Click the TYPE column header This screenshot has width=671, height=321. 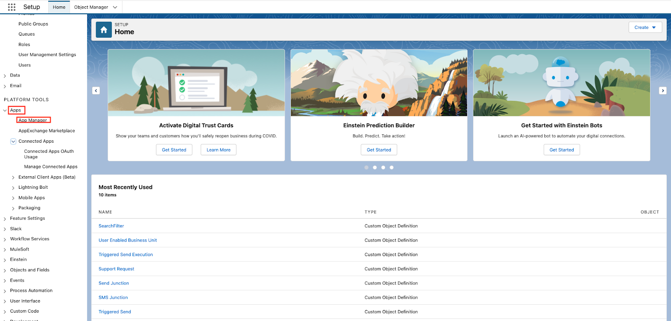(371, 212)
